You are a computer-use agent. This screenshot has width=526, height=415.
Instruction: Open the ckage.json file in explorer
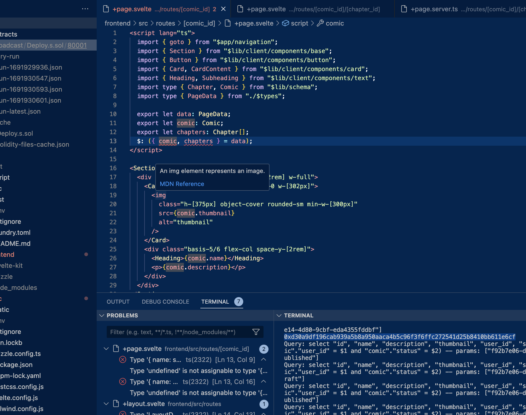pos(16,365)
